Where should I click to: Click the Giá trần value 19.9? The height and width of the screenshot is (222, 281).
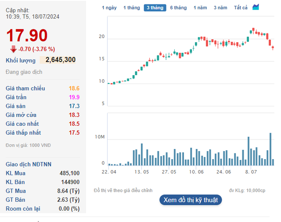[74, 97]
